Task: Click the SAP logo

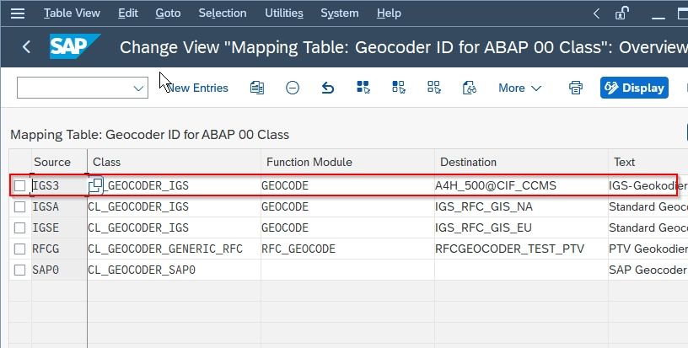Action: (x=74, y=46)
